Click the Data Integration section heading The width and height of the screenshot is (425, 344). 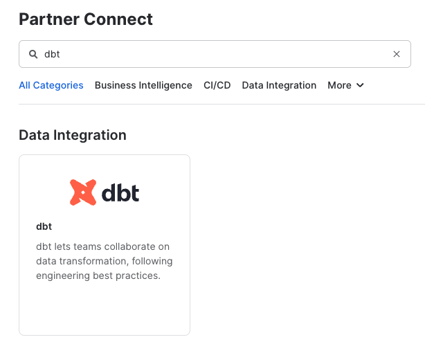[x=73, y=135]
